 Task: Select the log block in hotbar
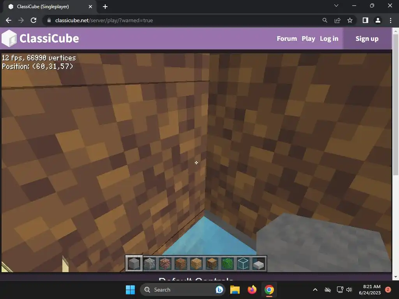212,264
